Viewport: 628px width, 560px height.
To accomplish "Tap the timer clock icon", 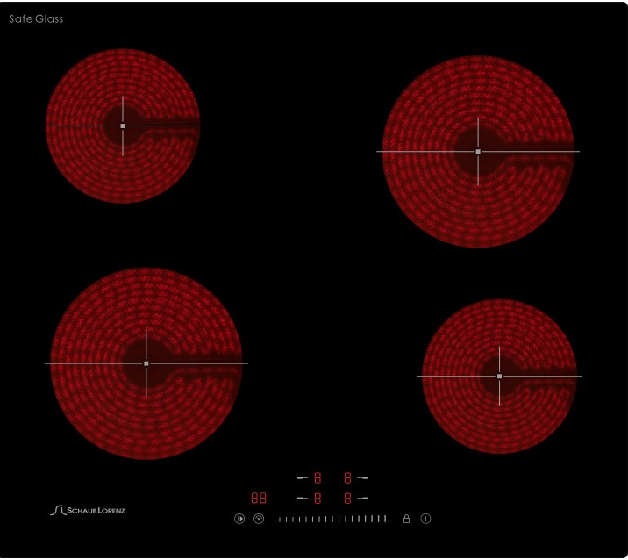I will pos(259,519).
